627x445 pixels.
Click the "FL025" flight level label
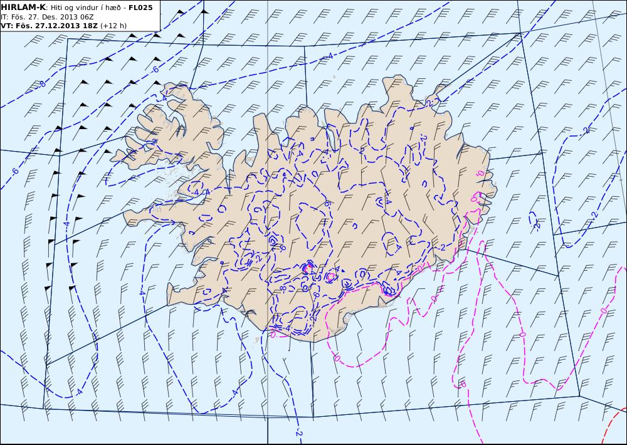pyautogui.click(x=140, y=8)
